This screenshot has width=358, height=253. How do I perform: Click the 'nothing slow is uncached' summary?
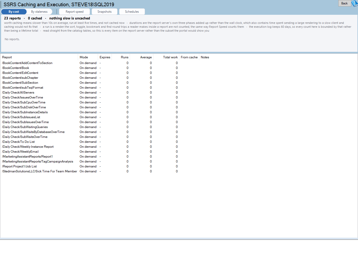click(70, 18)
